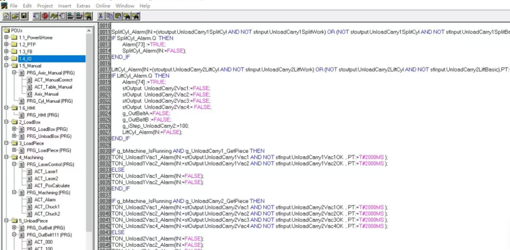Collapse the 5_UnloadPiece folder
The width and height of the screenshot is (510, 250).
pos(6,221)
